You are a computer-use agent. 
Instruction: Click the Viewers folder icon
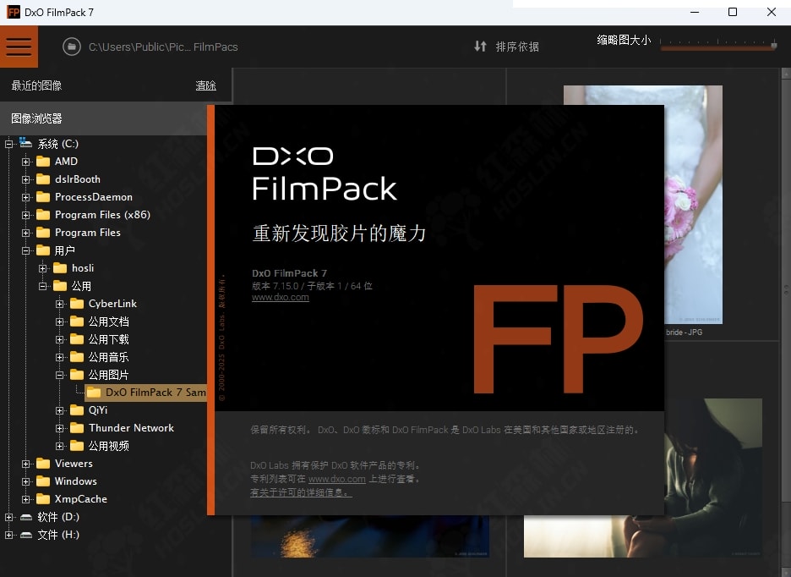(x=43, y=464)
